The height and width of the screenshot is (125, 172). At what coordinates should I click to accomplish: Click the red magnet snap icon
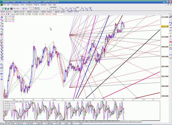click(x=170, y=42)
